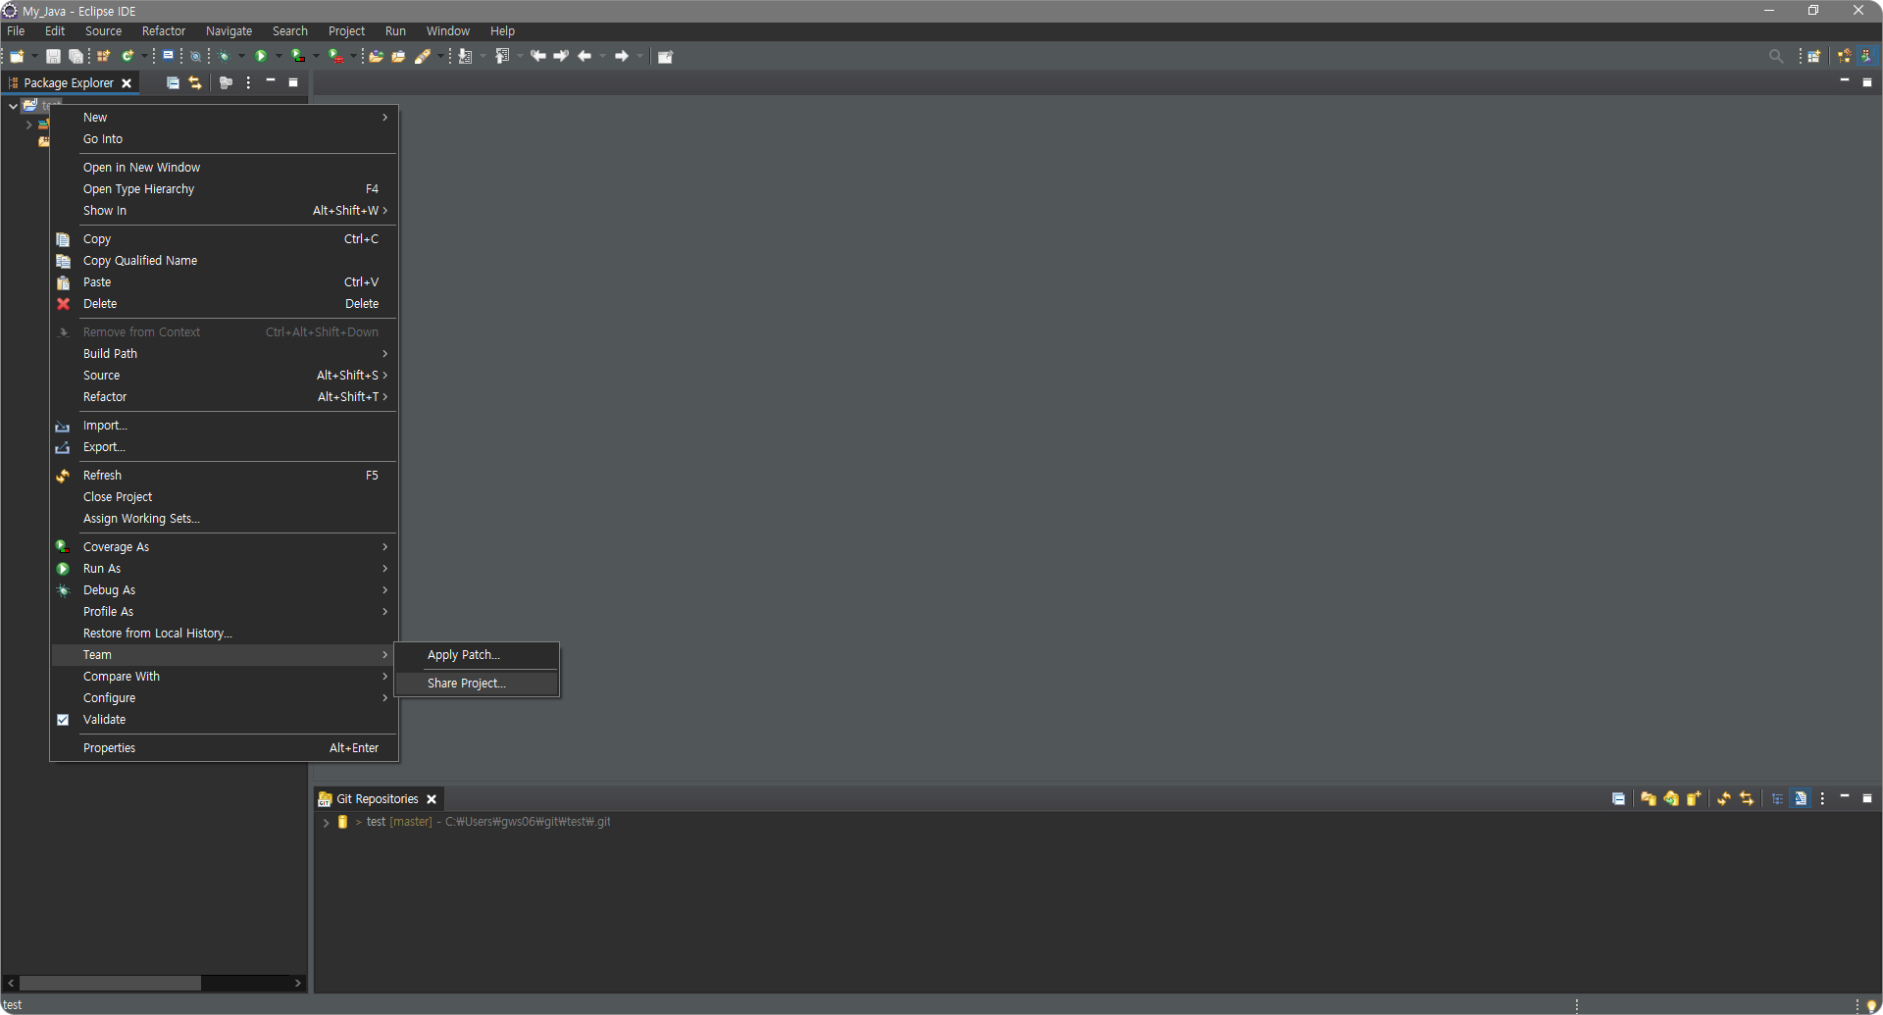Click the Open Perspective icon
This screenshot has height=1015, width=1883.
pyautogui.click(x=1814, y=57)
